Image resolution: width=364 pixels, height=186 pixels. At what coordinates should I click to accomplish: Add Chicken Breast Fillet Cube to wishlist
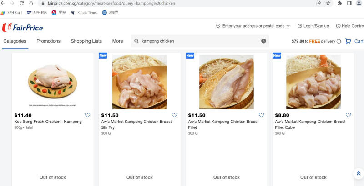coord(348,115)
